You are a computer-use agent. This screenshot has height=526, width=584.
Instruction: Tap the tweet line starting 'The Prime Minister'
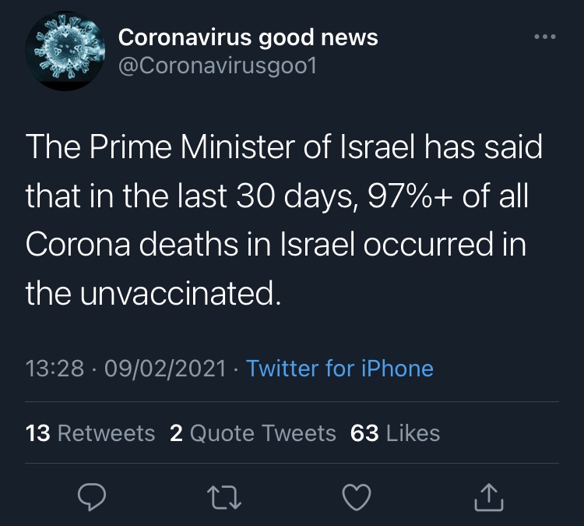(283, 147)
